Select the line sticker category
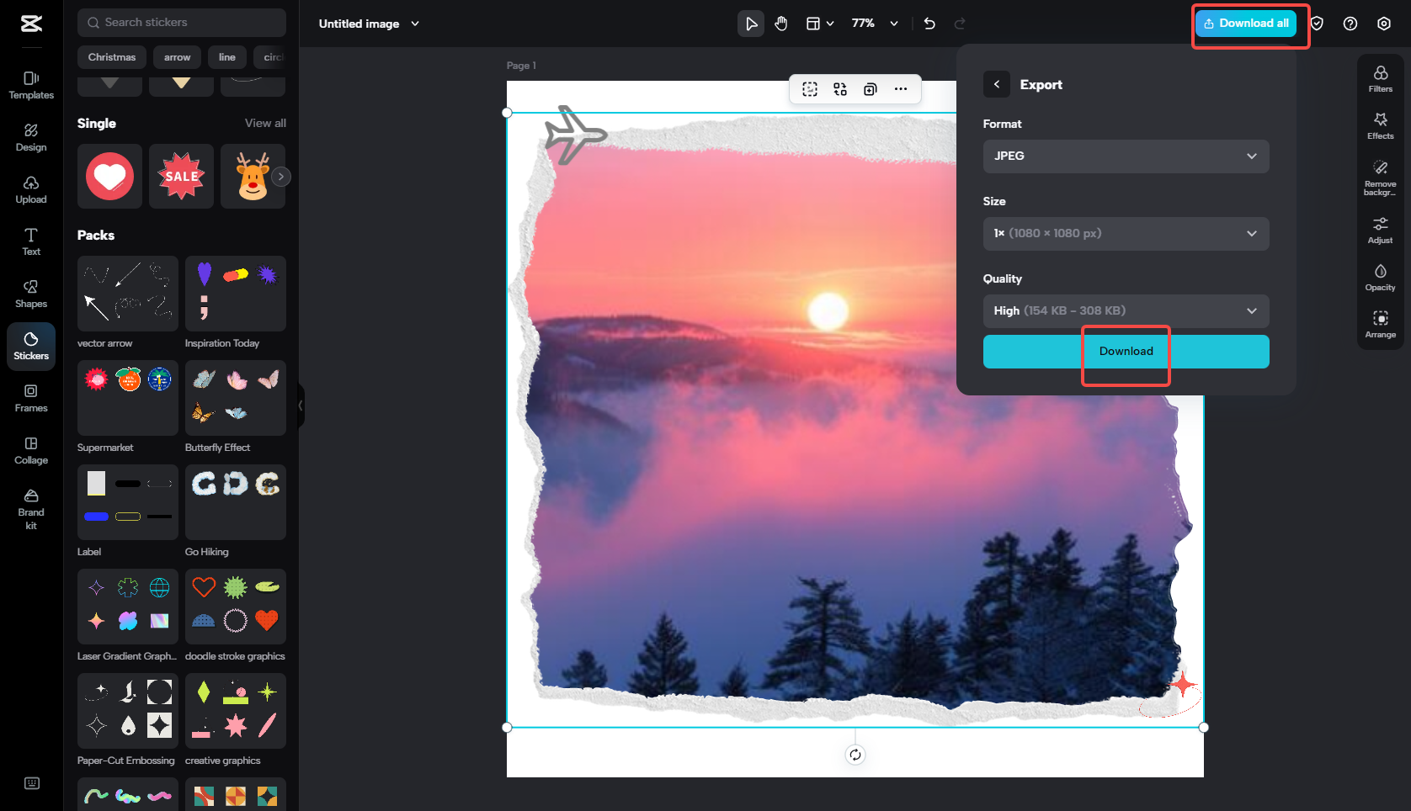The height and width of the screenshot is (811, 1411). (226, 57)
